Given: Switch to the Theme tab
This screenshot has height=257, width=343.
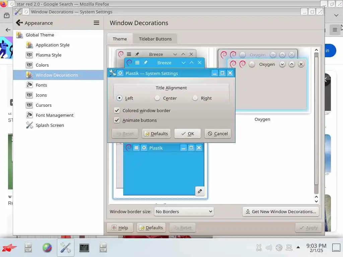Looking at the screenshot, I should tap(120, 39).
